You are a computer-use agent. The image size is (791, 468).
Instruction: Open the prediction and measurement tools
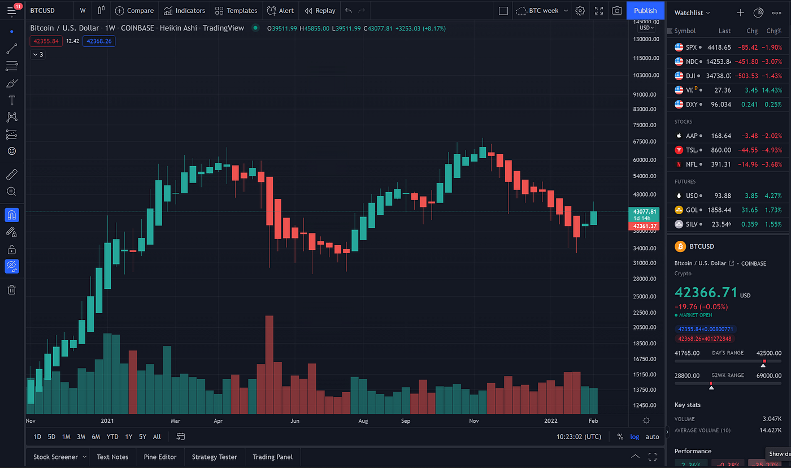[x=12, y=135]
